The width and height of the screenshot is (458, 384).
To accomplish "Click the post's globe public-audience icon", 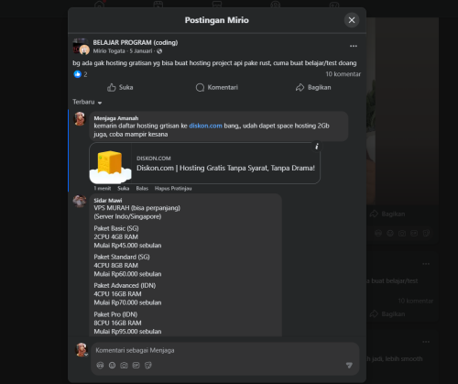I will click(x=159, y=51).
